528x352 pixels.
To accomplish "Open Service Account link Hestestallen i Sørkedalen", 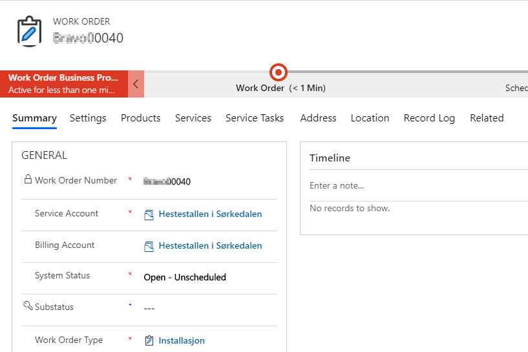I will 210,214.
